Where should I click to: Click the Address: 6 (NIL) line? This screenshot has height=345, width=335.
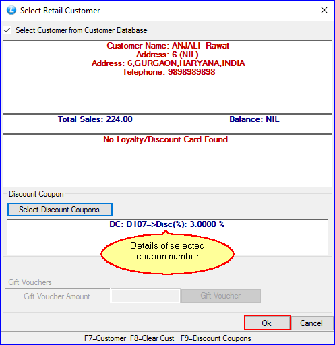pos(167,55)
